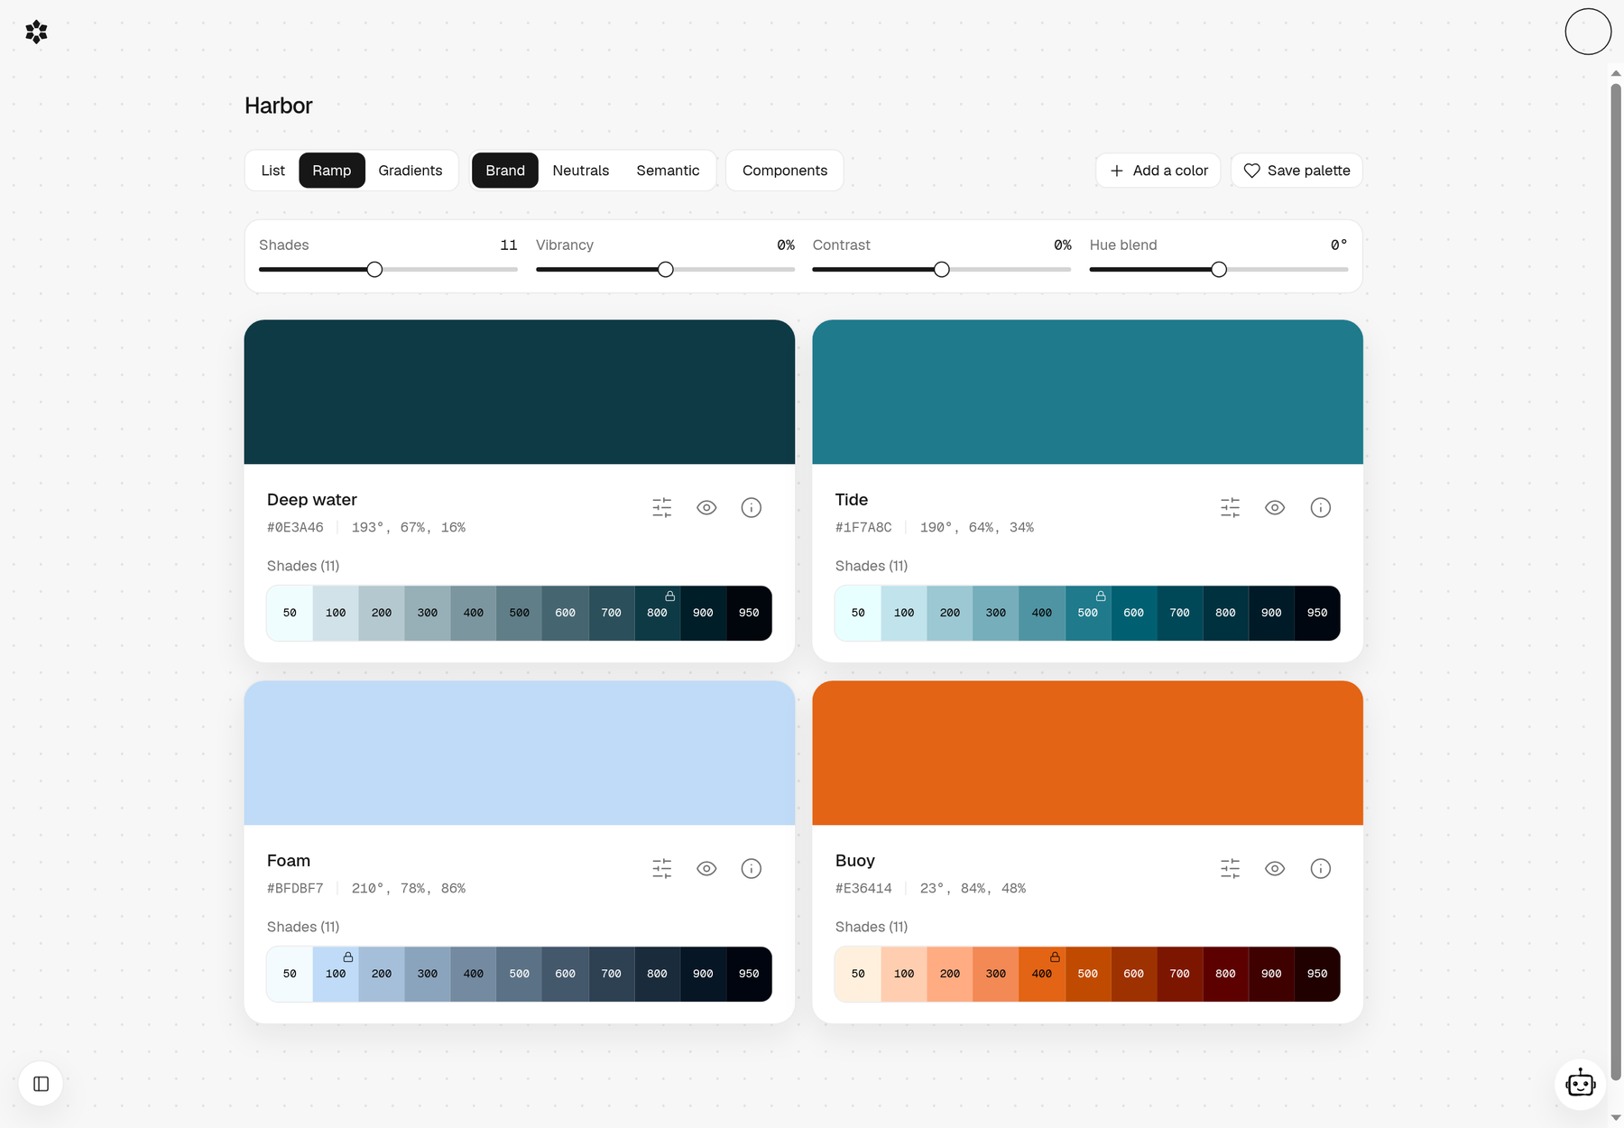Show info for Deep water color
1624x1128 pixels.
click(752, 508)
